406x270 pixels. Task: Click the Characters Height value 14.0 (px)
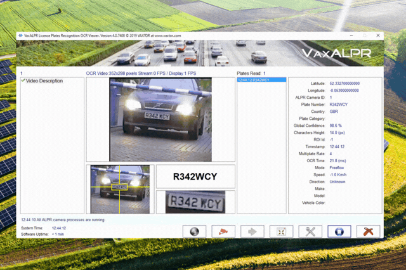pos(337,132)
